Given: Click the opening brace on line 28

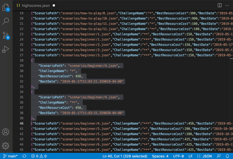Looking at the screenshot, I should click(x=32, y=60).
